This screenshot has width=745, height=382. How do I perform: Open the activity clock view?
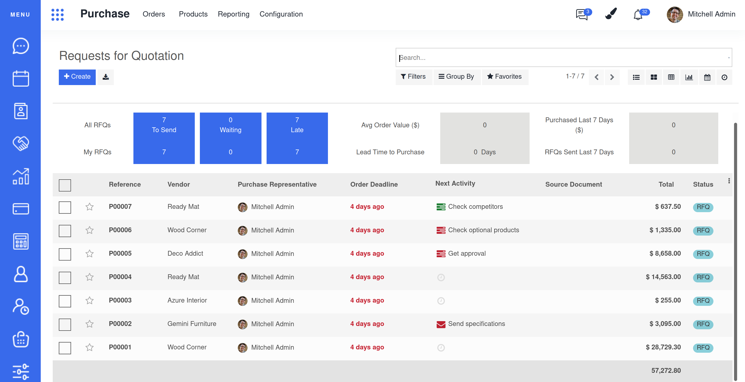coord(724,77)
